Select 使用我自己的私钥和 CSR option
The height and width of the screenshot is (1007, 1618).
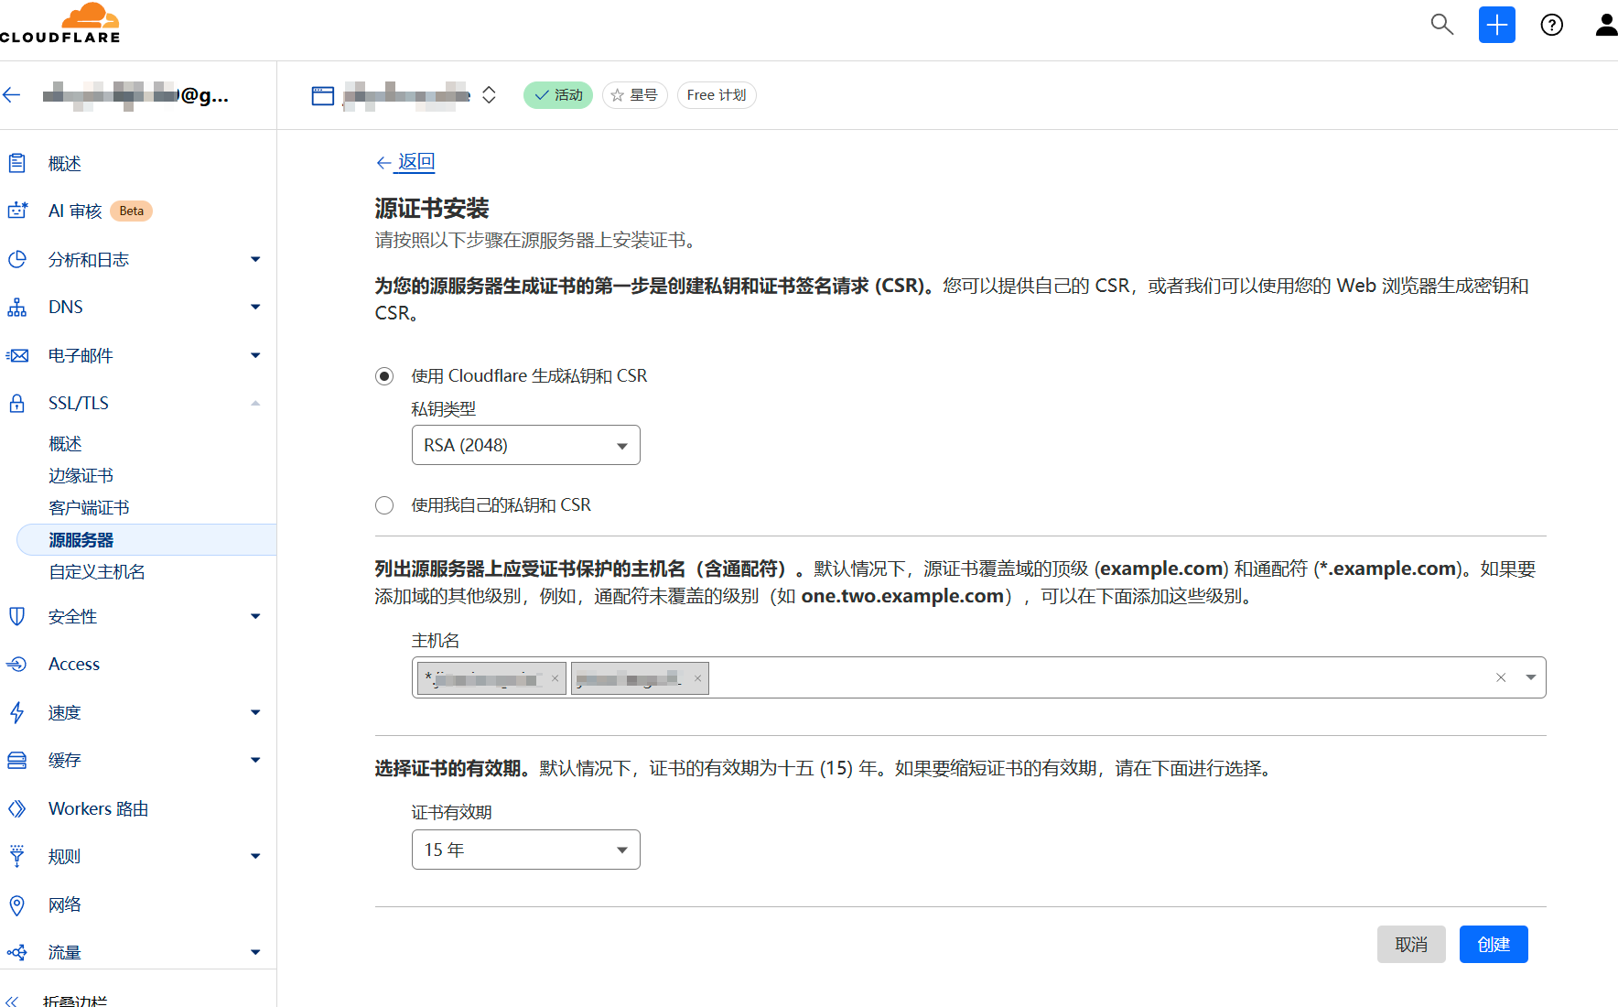384,505
